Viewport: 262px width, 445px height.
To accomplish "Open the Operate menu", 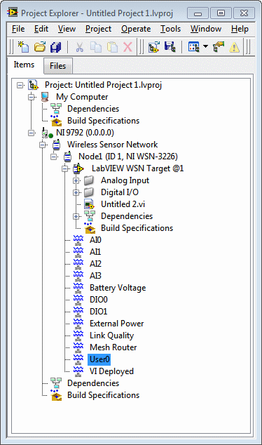I will tap(136, 29).
